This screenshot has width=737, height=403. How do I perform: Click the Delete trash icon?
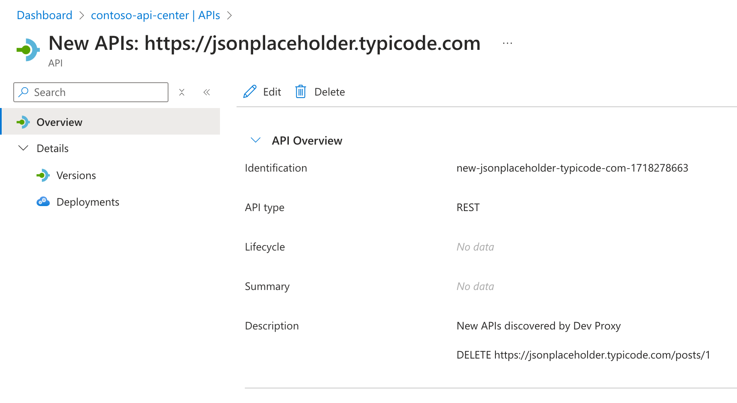point(300,91)
